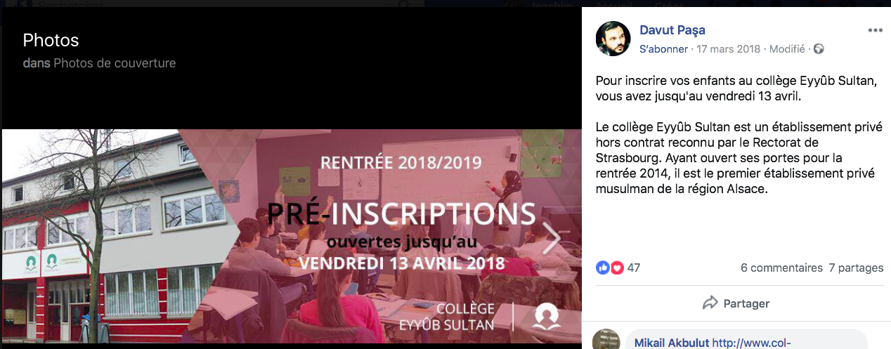Show the 6 commentaires
The width and height of the screenshot is (891, 349).
(781, 268)
